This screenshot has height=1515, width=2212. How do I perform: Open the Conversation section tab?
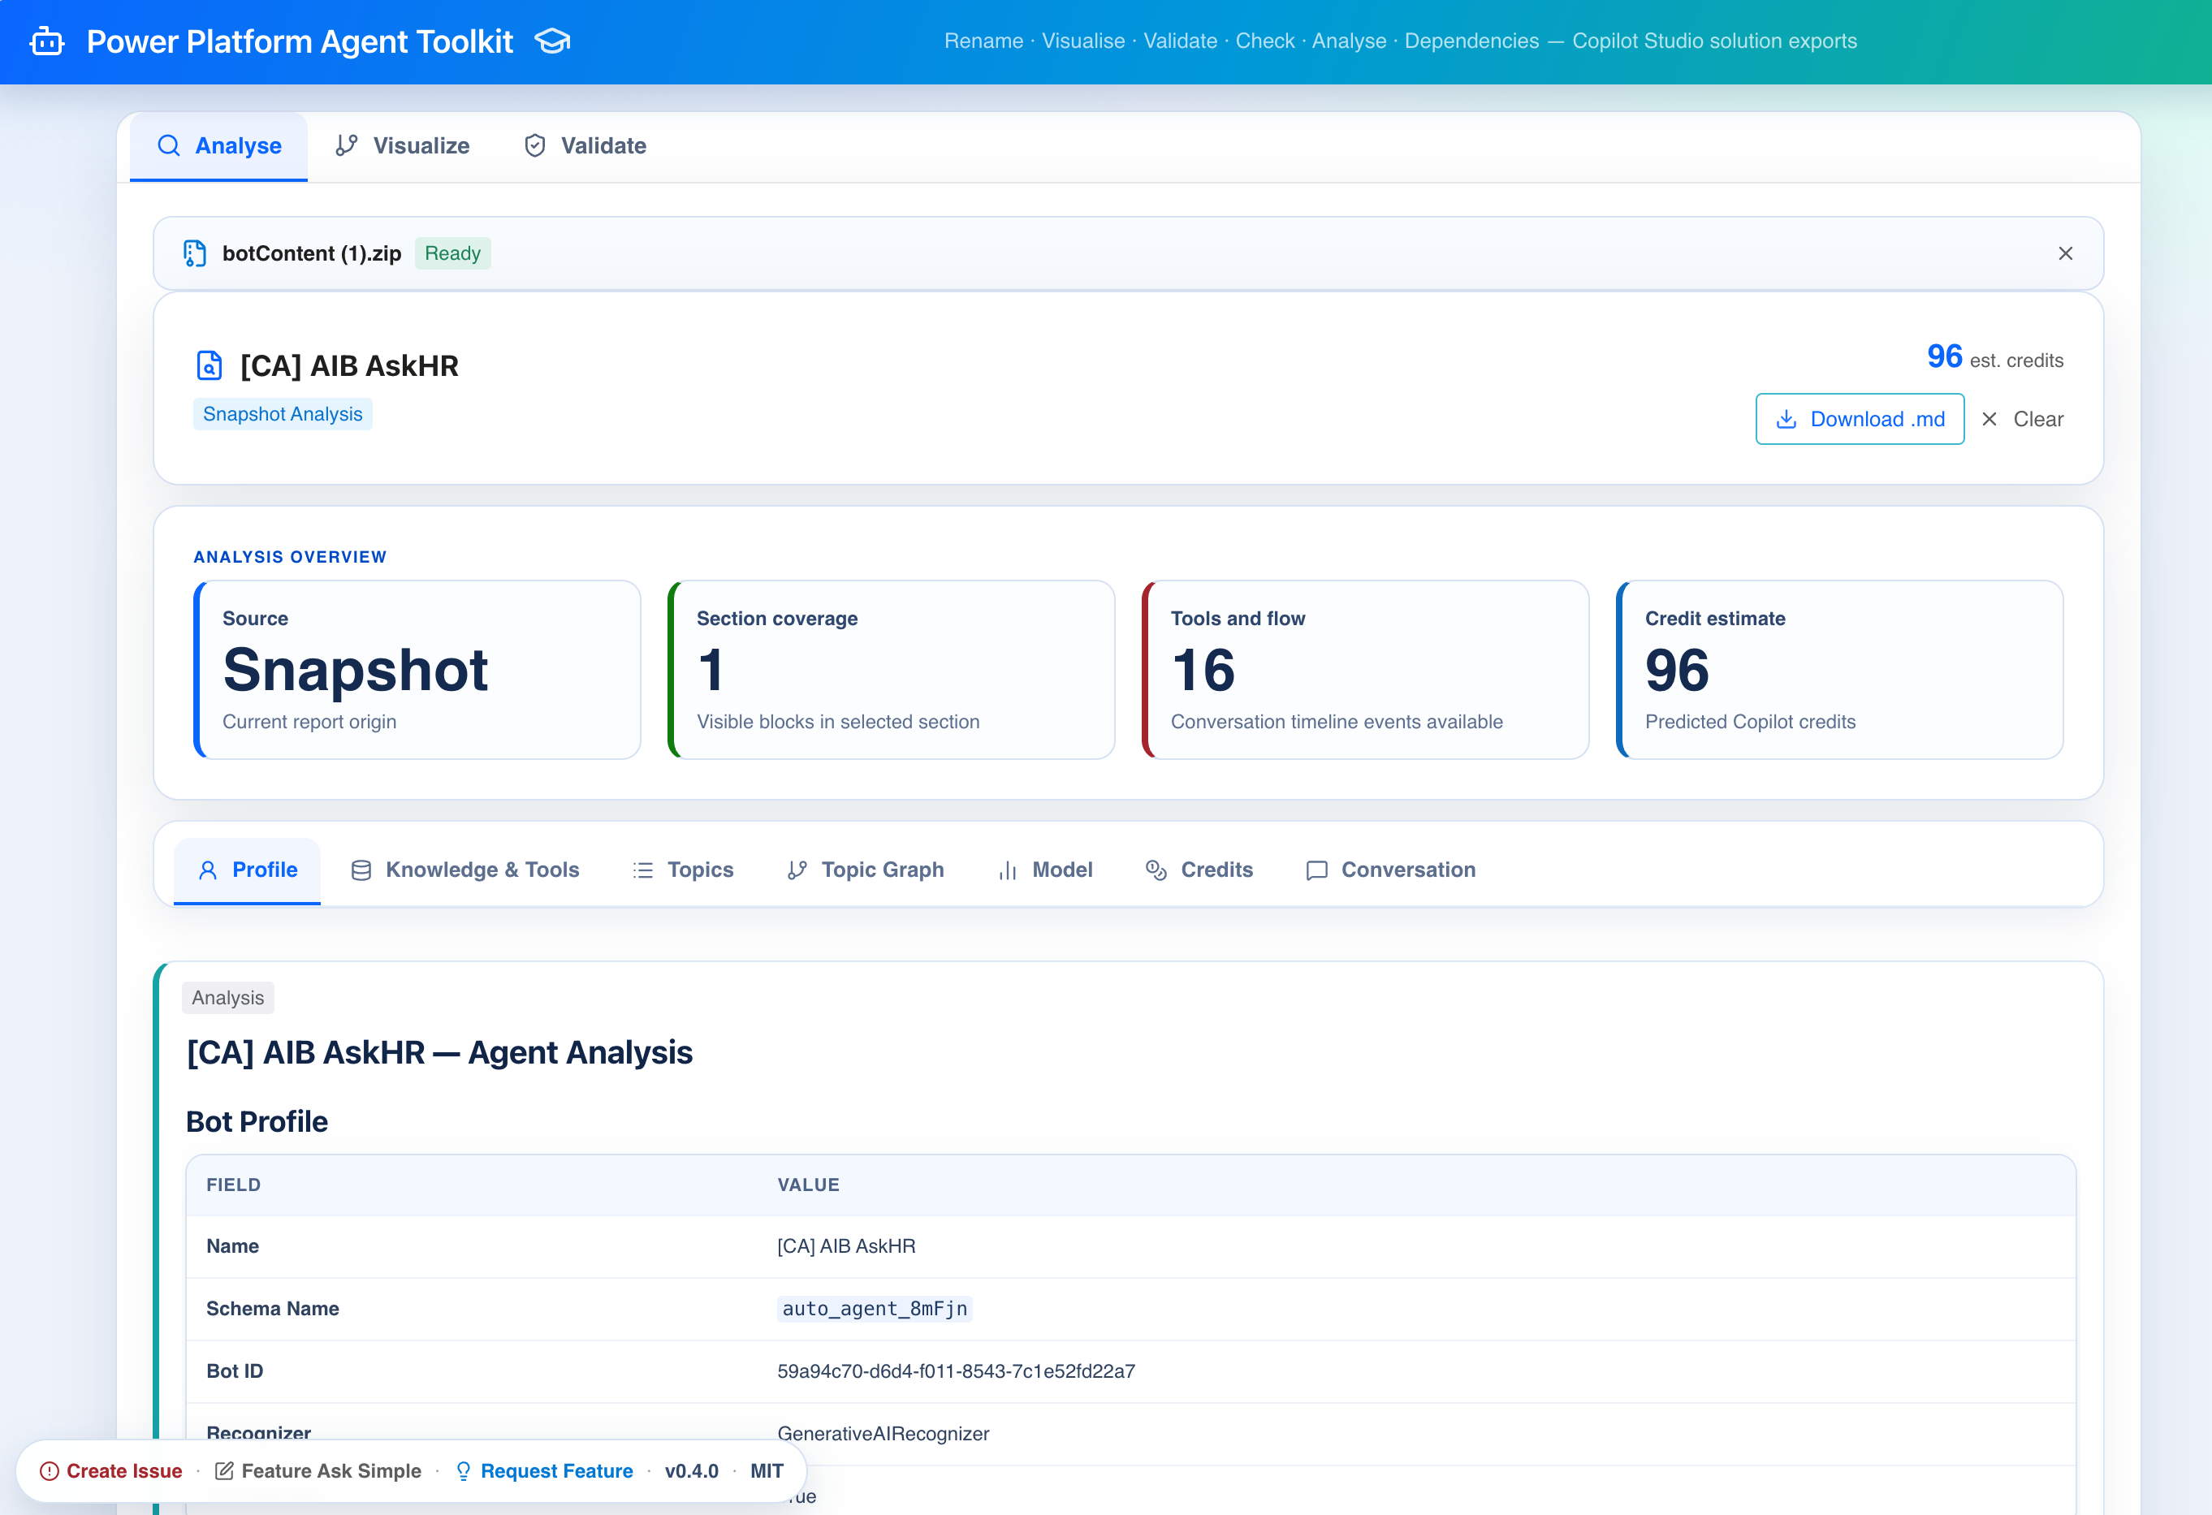[x=1390, y=870]
